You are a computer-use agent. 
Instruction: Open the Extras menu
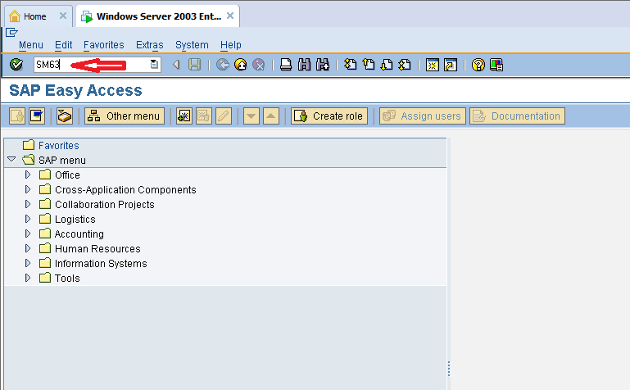149,45
